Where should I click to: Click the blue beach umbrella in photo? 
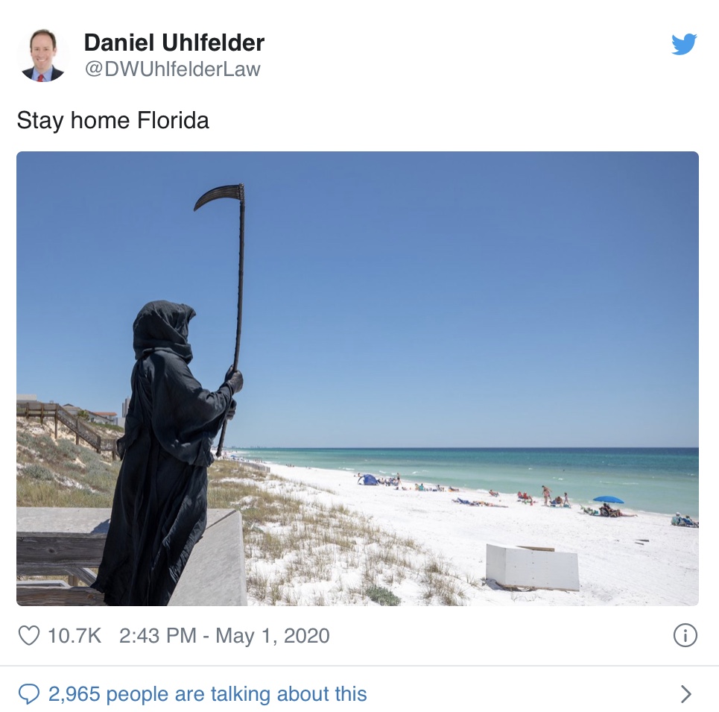click(x=608, y=500)
